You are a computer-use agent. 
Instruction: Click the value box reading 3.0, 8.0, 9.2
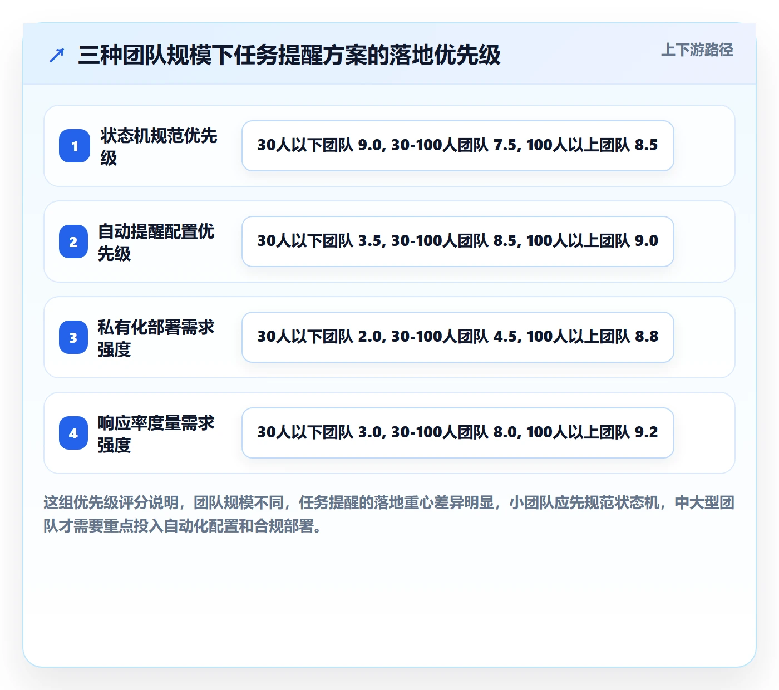coord(458,433)
